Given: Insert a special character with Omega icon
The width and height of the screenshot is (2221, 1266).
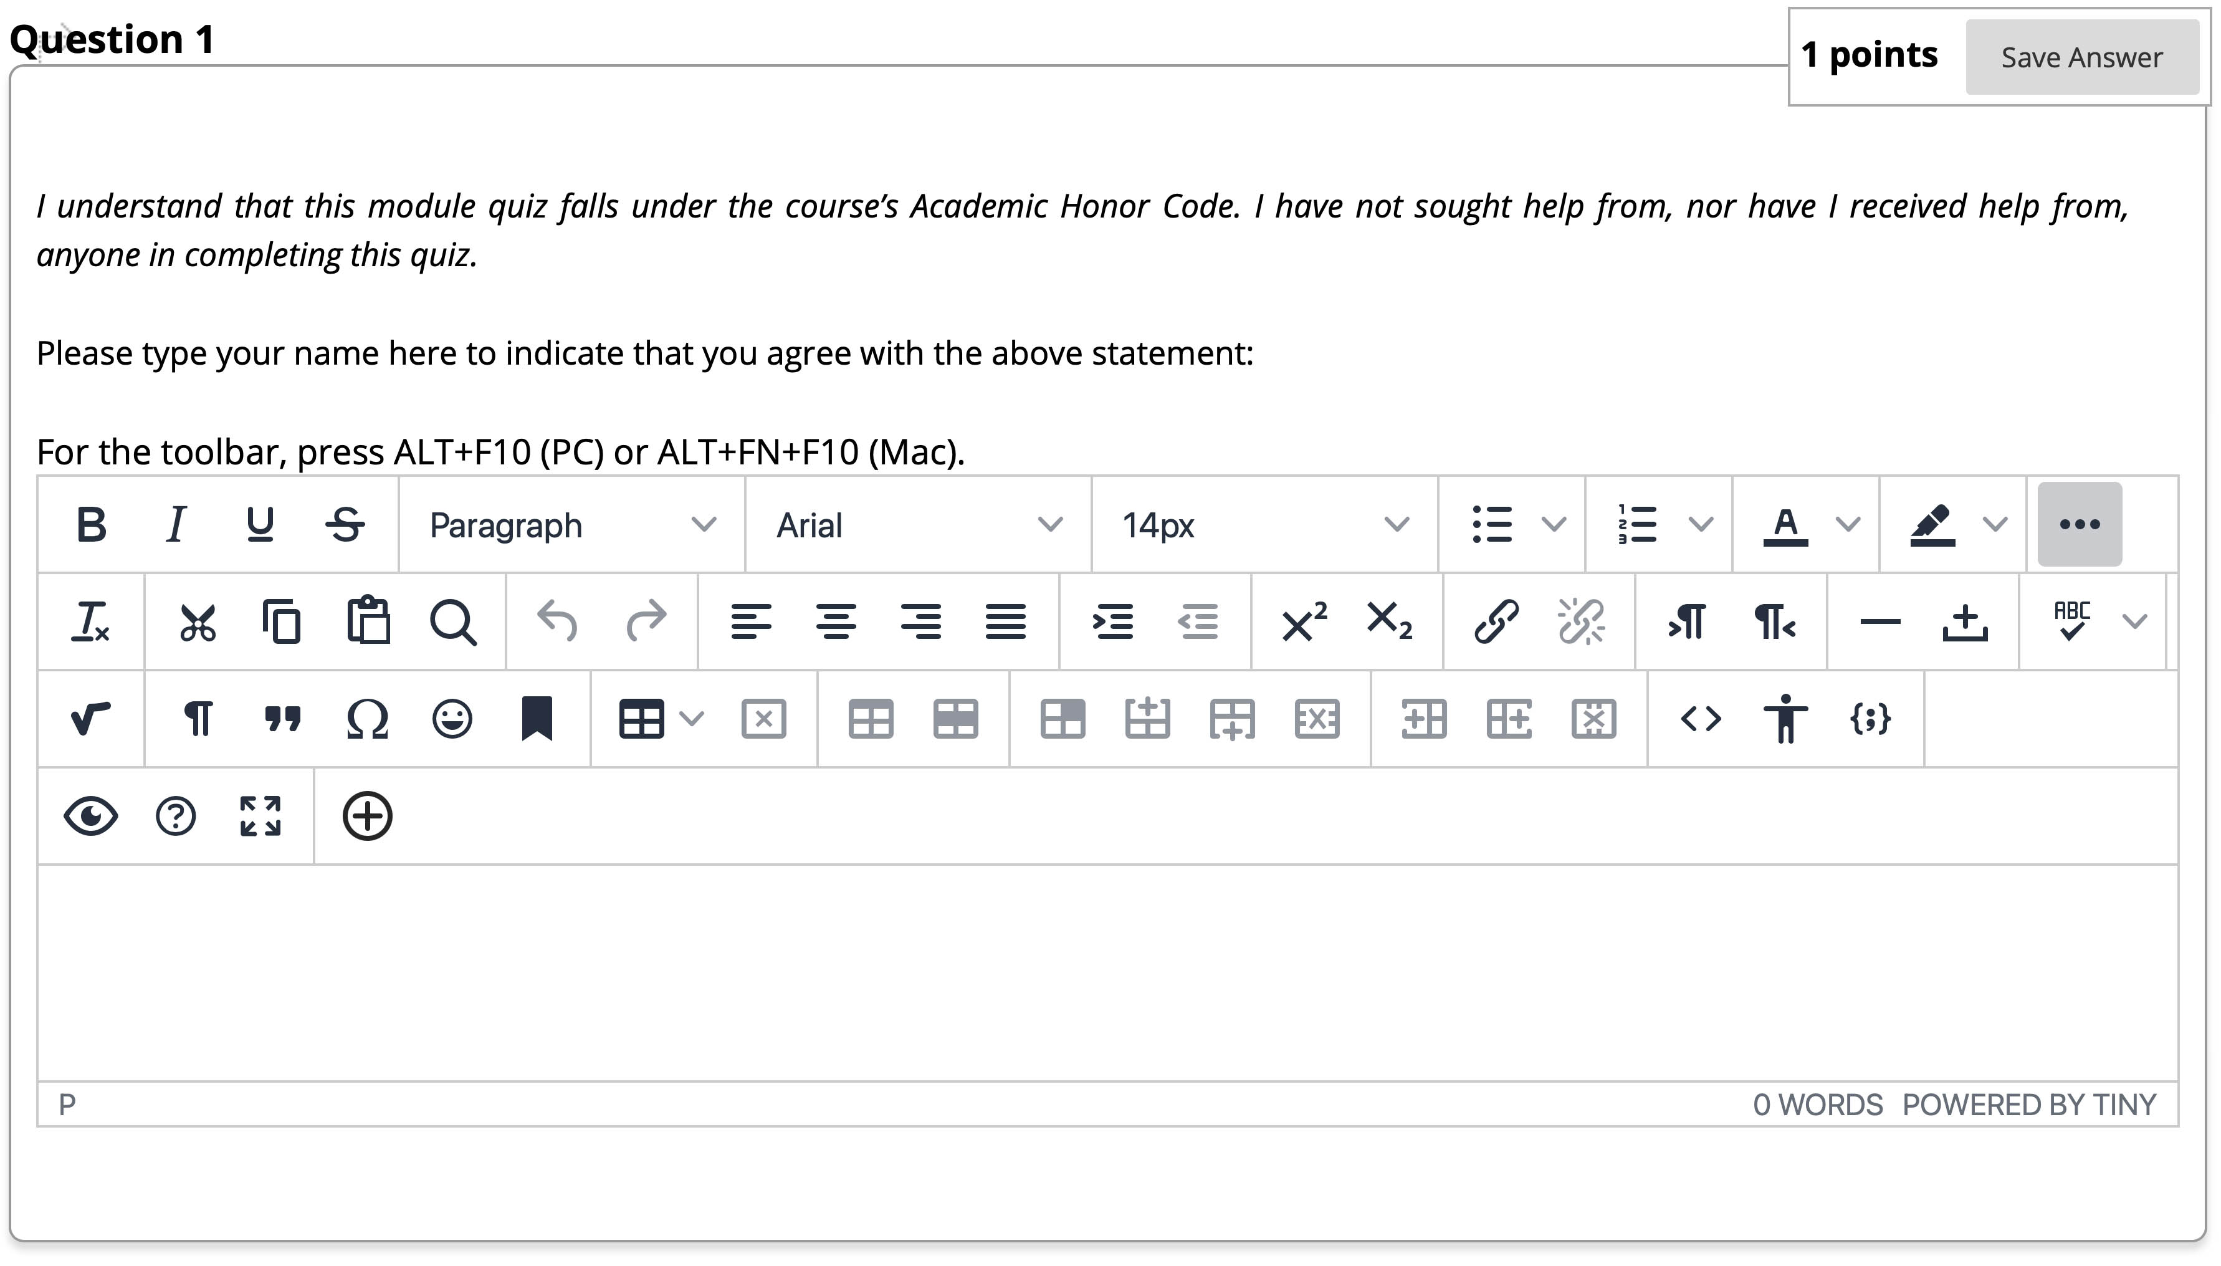Looking at the screenshot, I should 367,719.
